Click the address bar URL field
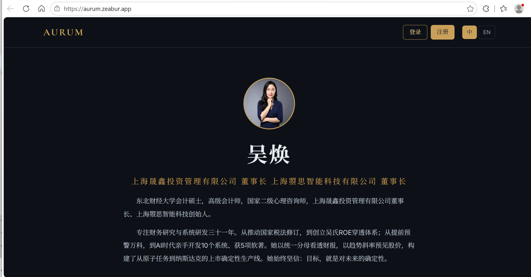The image size is (531, 277). [263, 9]
